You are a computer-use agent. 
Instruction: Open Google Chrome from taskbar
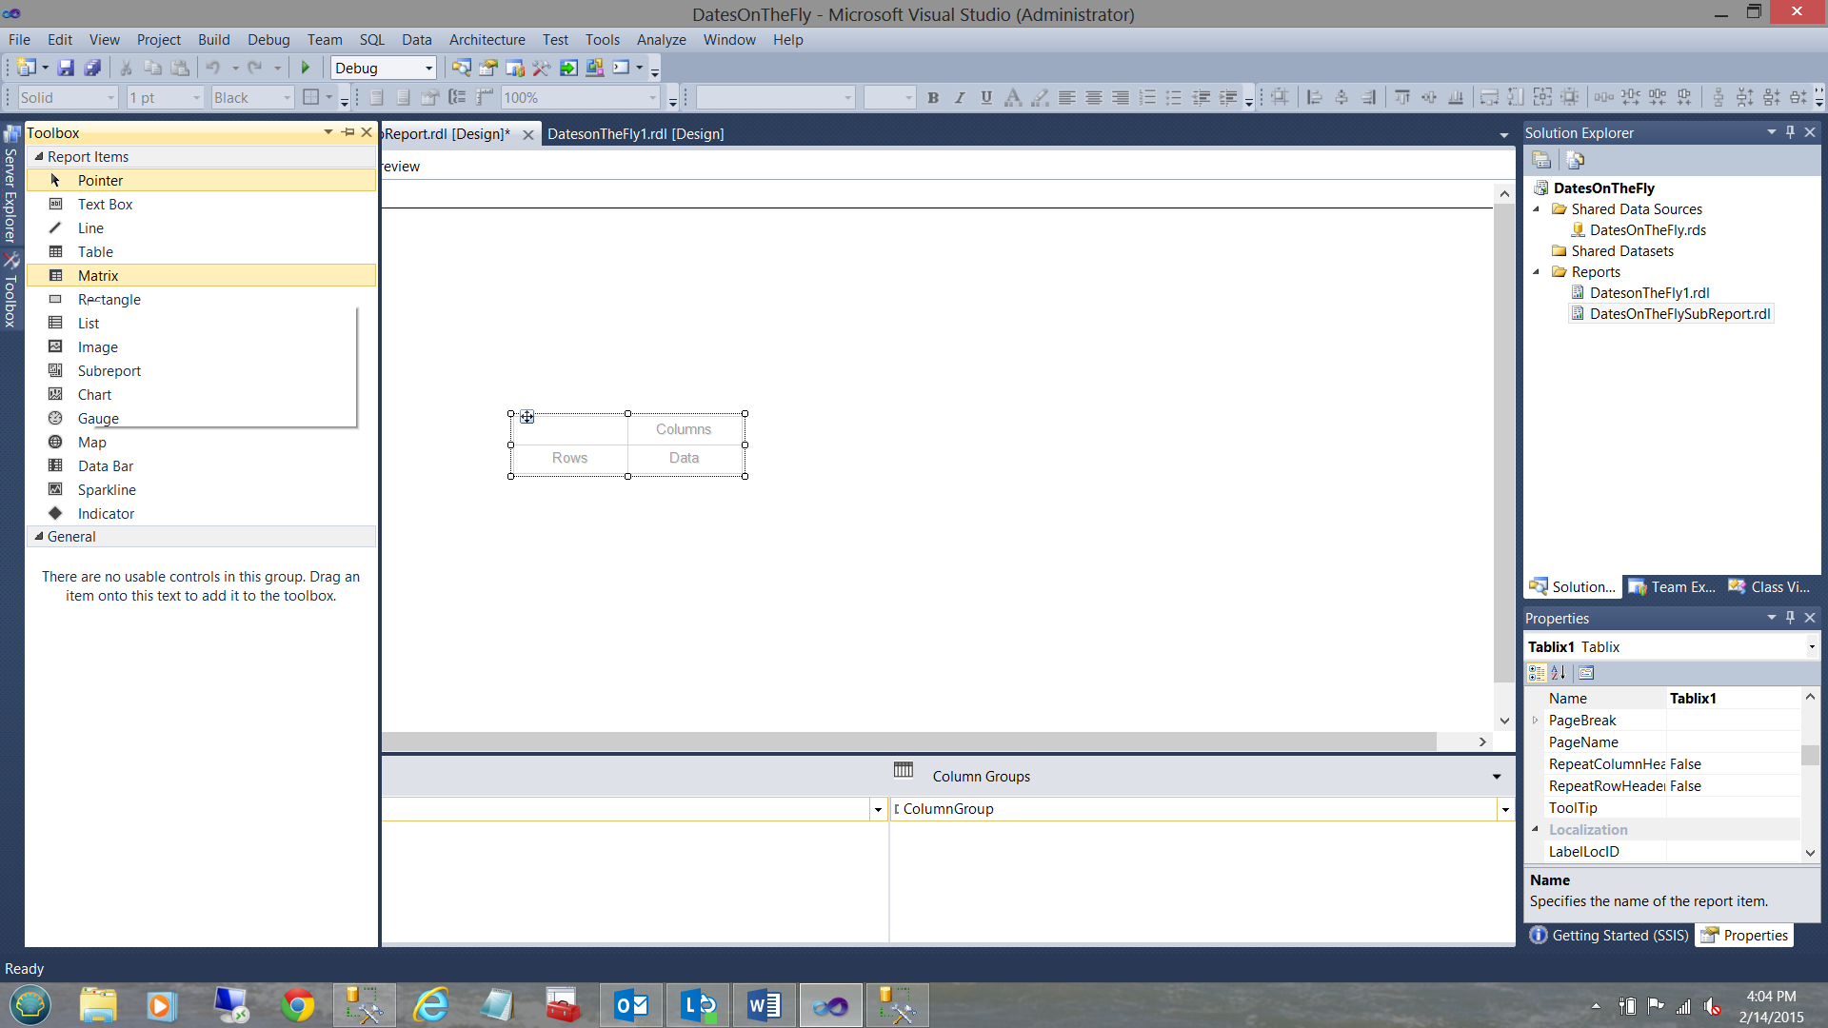coord(298,1005)
